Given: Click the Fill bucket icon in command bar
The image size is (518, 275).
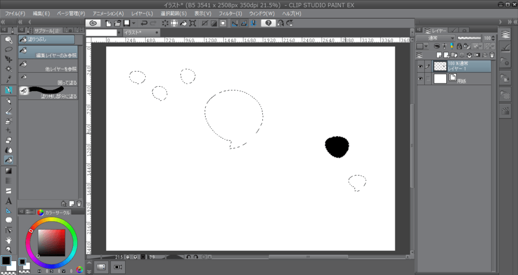Looking at the screenshot, I should [x=183, y=23].
